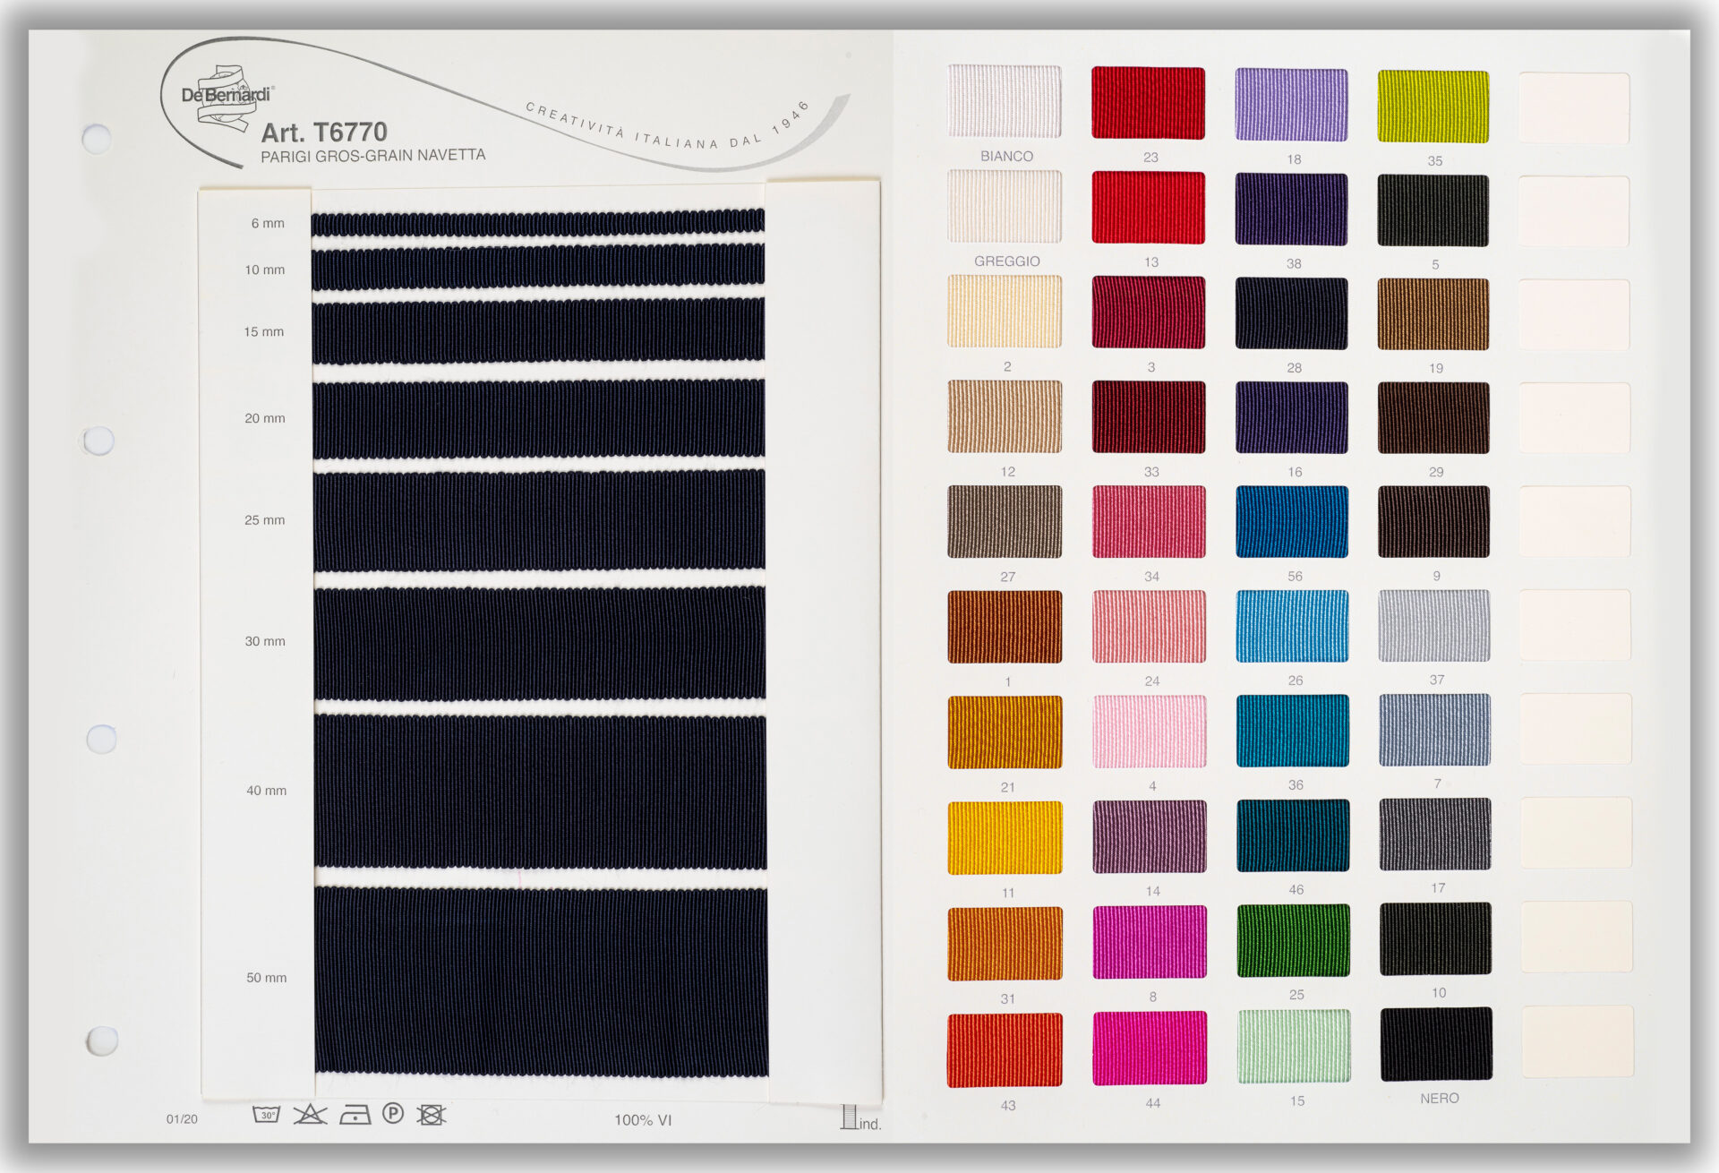The width and height of the screenshot is (1719, 1173).
Task: Click the '20 mm' width label
Action: 265,418
